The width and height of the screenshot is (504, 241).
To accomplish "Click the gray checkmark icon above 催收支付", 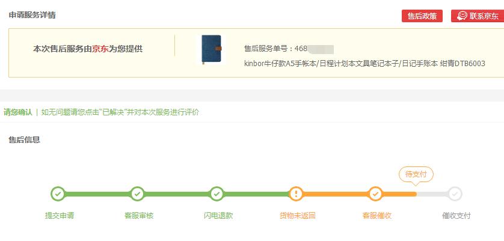I will click(x=455, y=194).
